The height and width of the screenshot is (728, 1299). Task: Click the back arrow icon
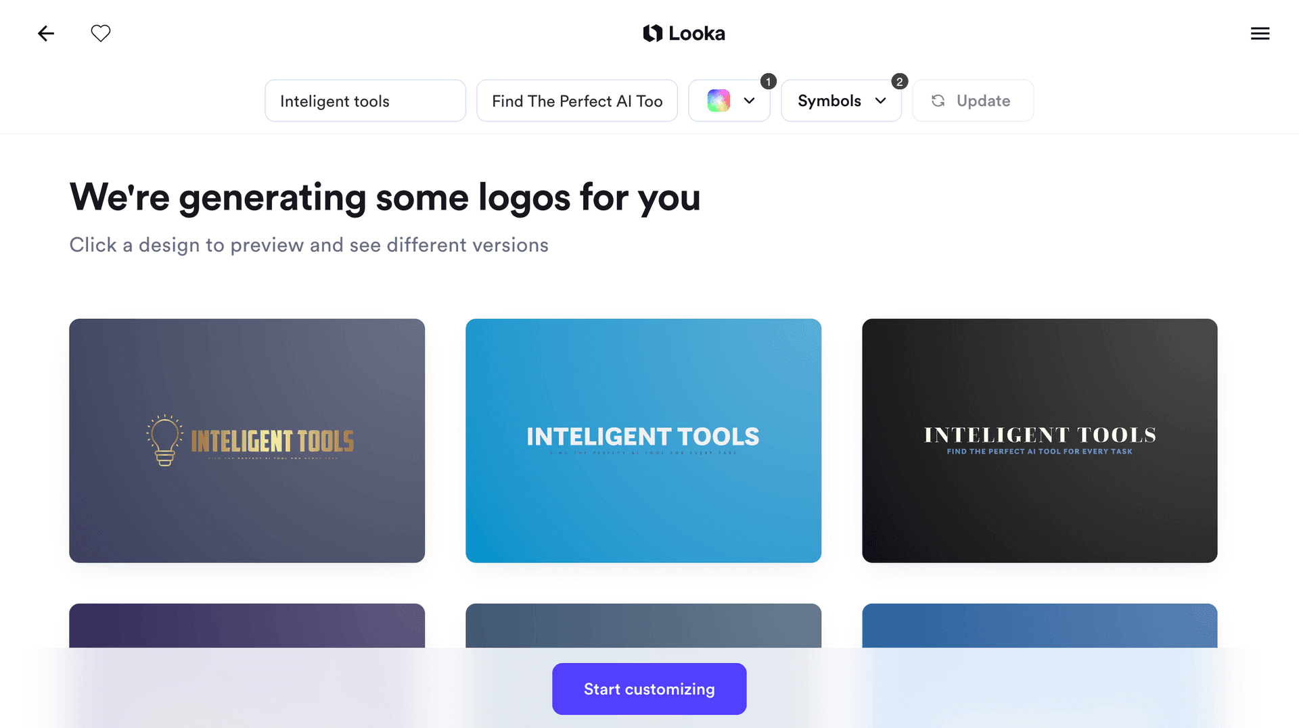coord(46,33)
